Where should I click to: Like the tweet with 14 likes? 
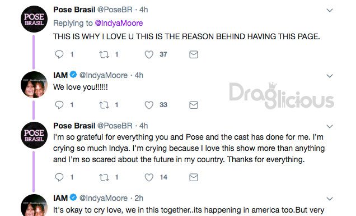click(x=149, y=177)
